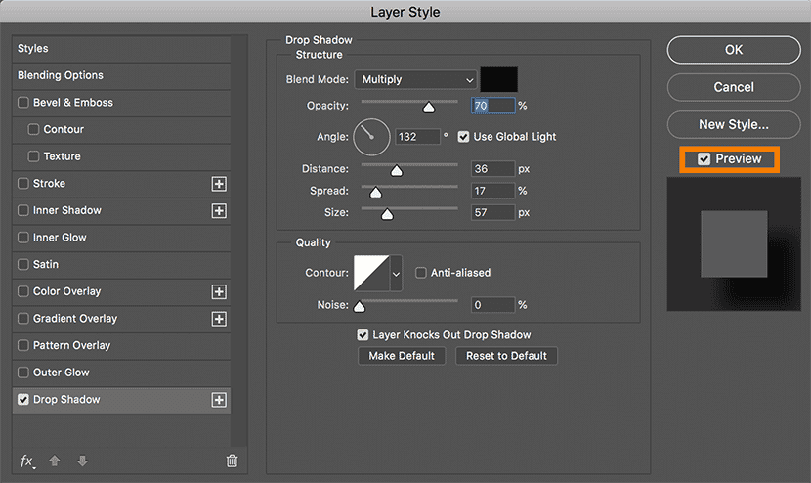Click the black shadow color swatch

pos(498,80)
